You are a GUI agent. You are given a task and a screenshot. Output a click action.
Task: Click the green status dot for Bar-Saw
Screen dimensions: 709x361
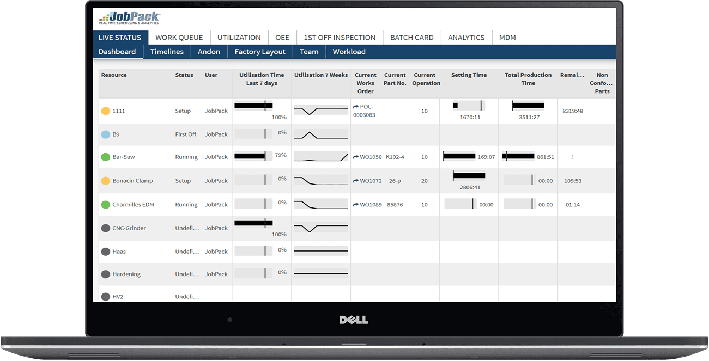(x=106, y=157)
